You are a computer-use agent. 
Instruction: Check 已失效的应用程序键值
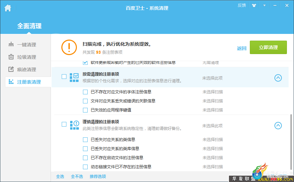tap(85, 110)
